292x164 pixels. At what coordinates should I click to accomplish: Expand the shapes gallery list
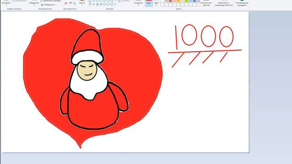115,4
